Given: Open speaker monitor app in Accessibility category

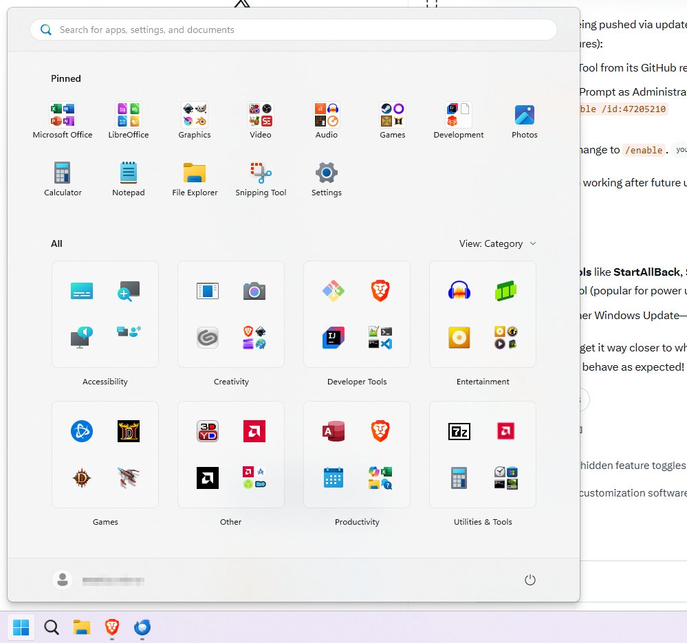Looking at the screenshot, I should pos(82,338).
